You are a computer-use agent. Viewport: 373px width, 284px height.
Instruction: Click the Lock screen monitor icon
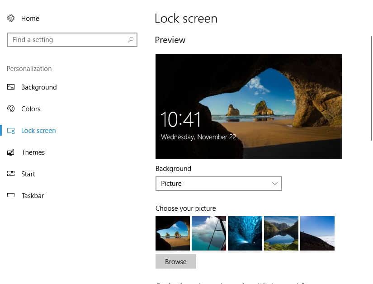click(x=11, y=131)
